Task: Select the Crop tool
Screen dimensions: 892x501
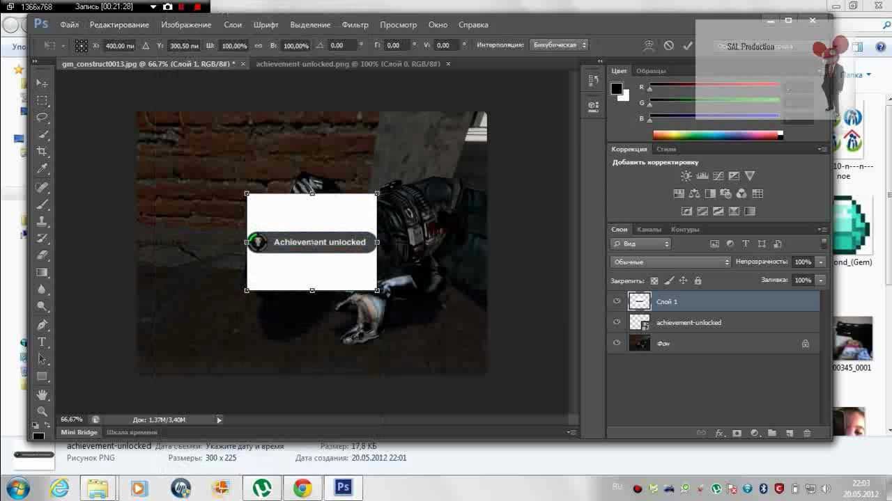Action: 42,152
